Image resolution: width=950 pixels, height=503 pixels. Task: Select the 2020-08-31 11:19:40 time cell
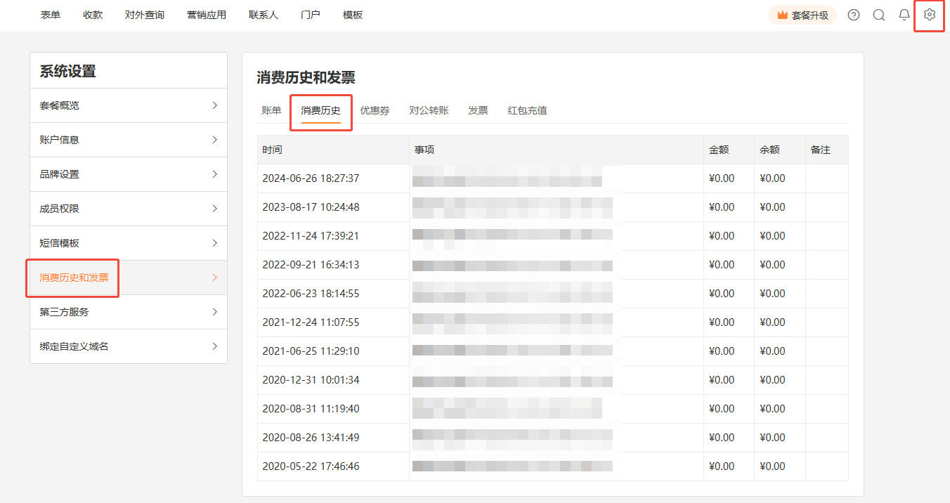[x=333, y=409]
